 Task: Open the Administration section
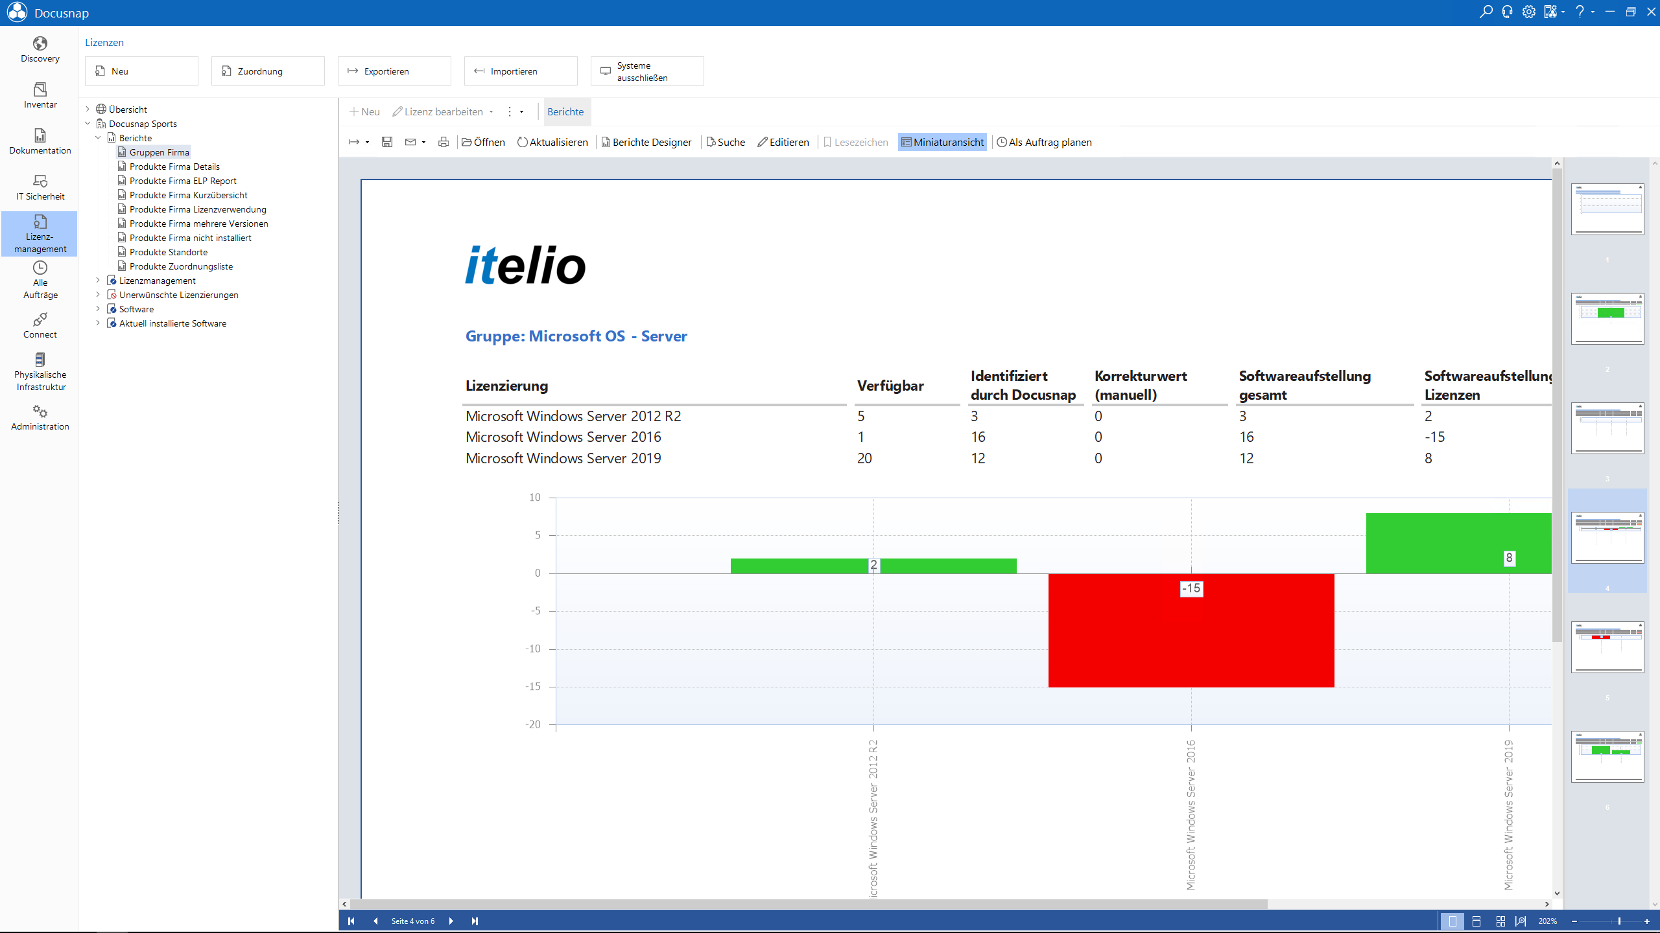point(40,418)
